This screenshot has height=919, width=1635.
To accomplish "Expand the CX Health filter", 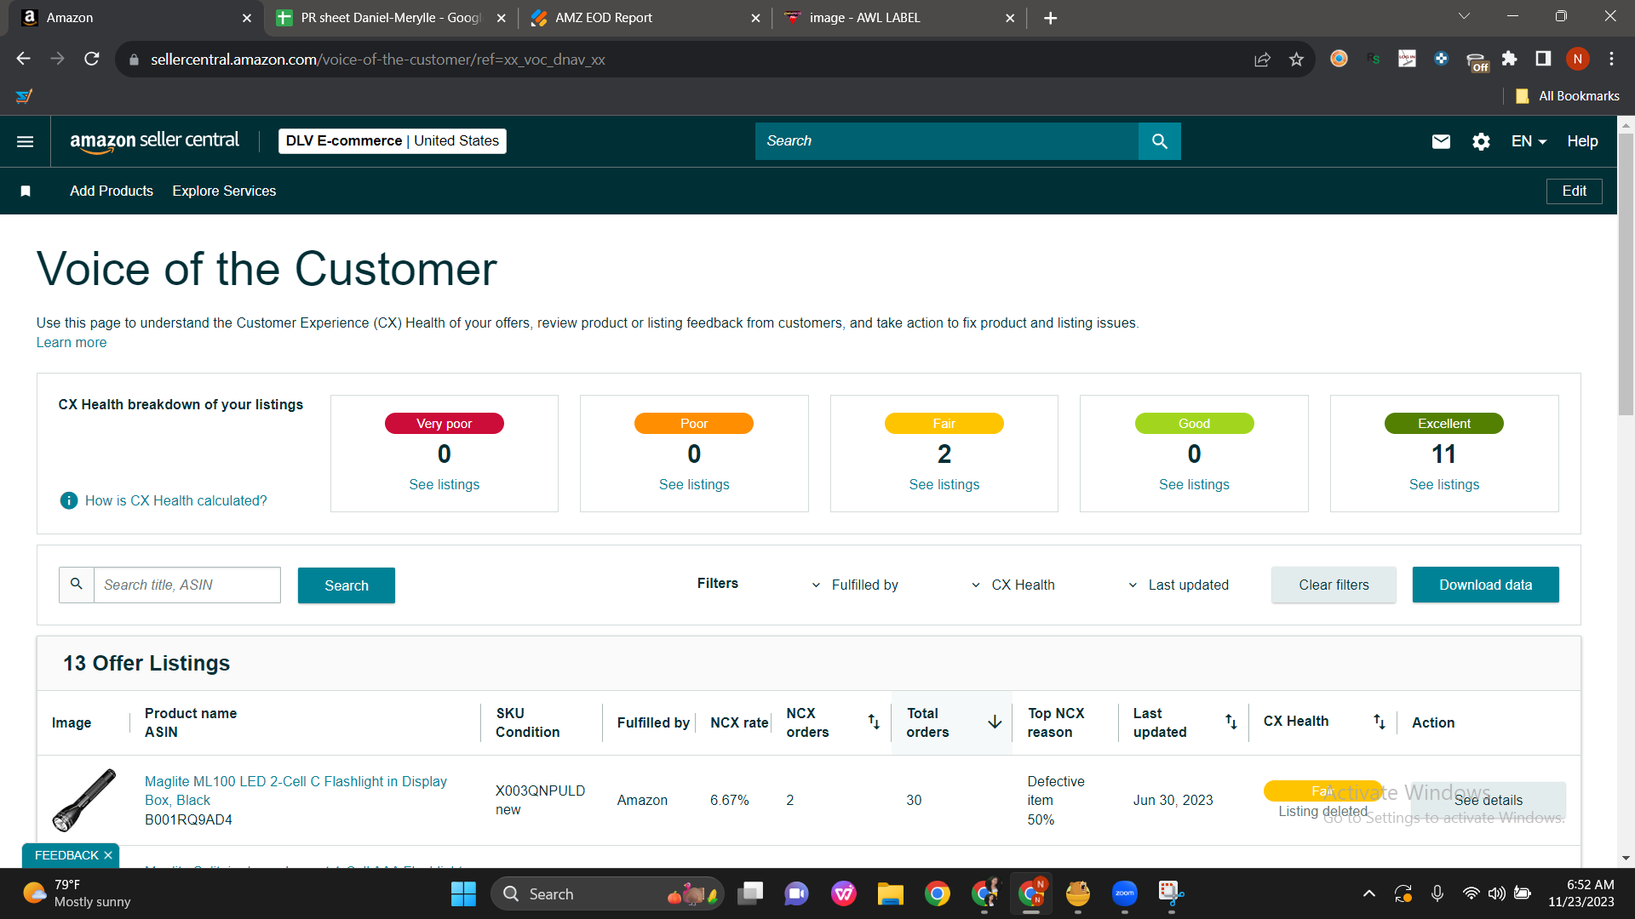I will [x=1013, y=585].
